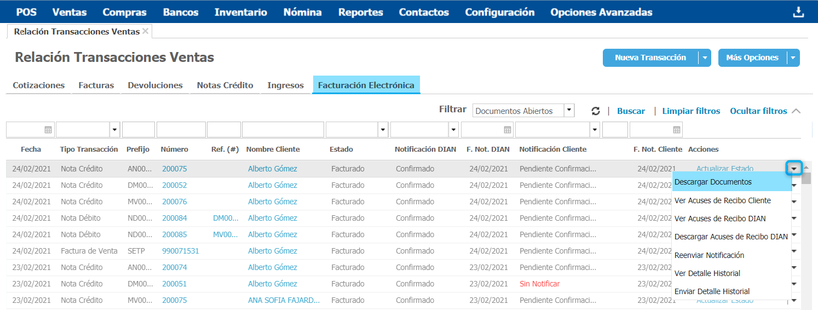Open the Estado filter dropdown
This screenshot has width=818, height=310.
383,130
